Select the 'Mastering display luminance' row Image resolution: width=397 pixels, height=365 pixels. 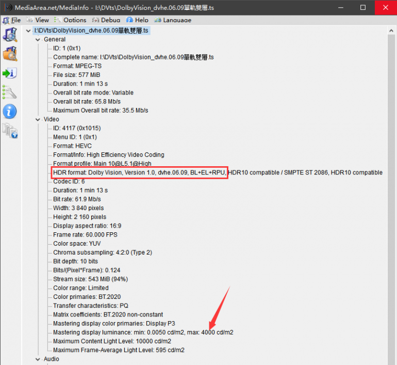pyautogui.click(x=143, y=332)
